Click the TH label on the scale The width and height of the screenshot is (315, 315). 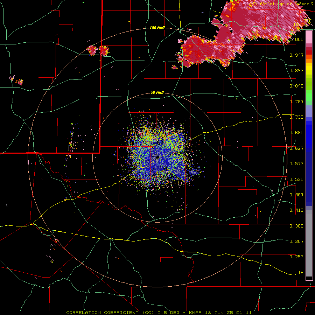[x=301, y=273]
